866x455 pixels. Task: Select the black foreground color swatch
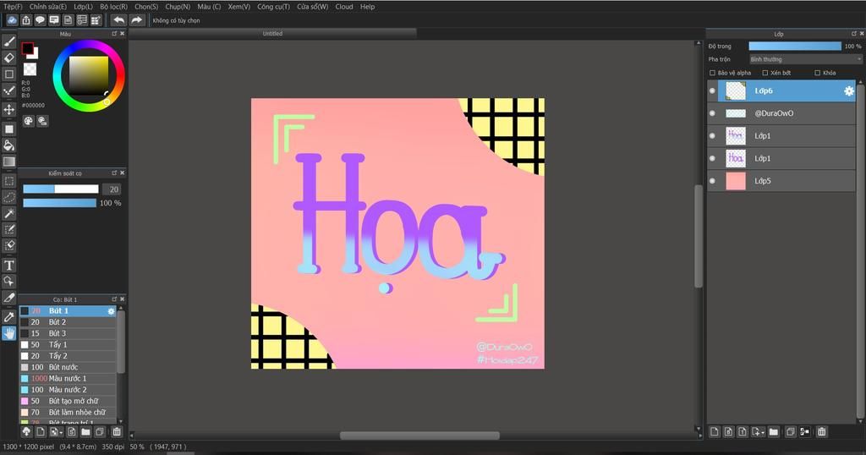(x=27, y=48)
